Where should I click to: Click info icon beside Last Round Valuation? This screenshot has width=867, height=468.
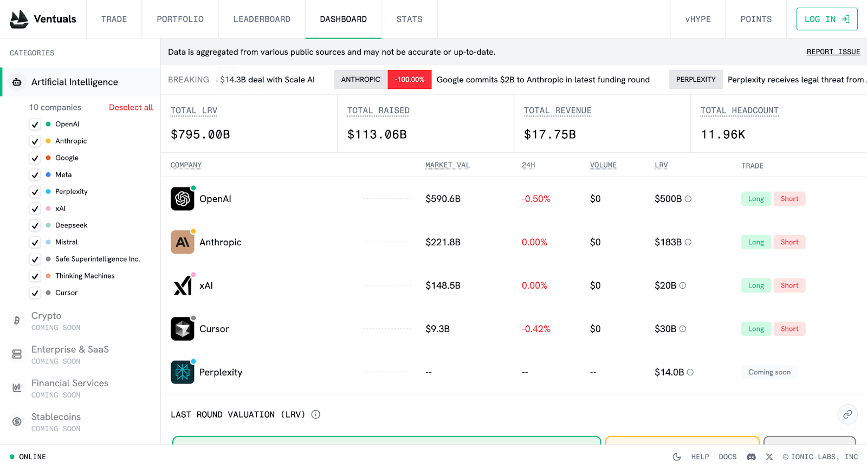(316, 414)
